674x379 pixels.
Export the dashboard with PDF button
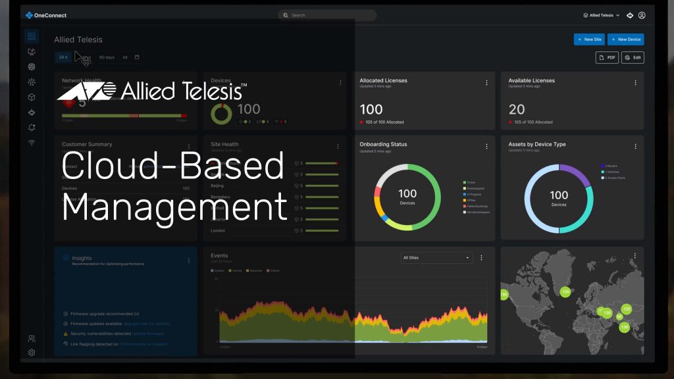click(x=607, y=58)
